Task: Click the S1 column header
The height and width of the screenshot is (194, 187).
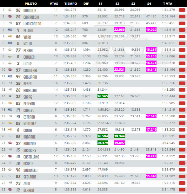Action: [100, 3]
